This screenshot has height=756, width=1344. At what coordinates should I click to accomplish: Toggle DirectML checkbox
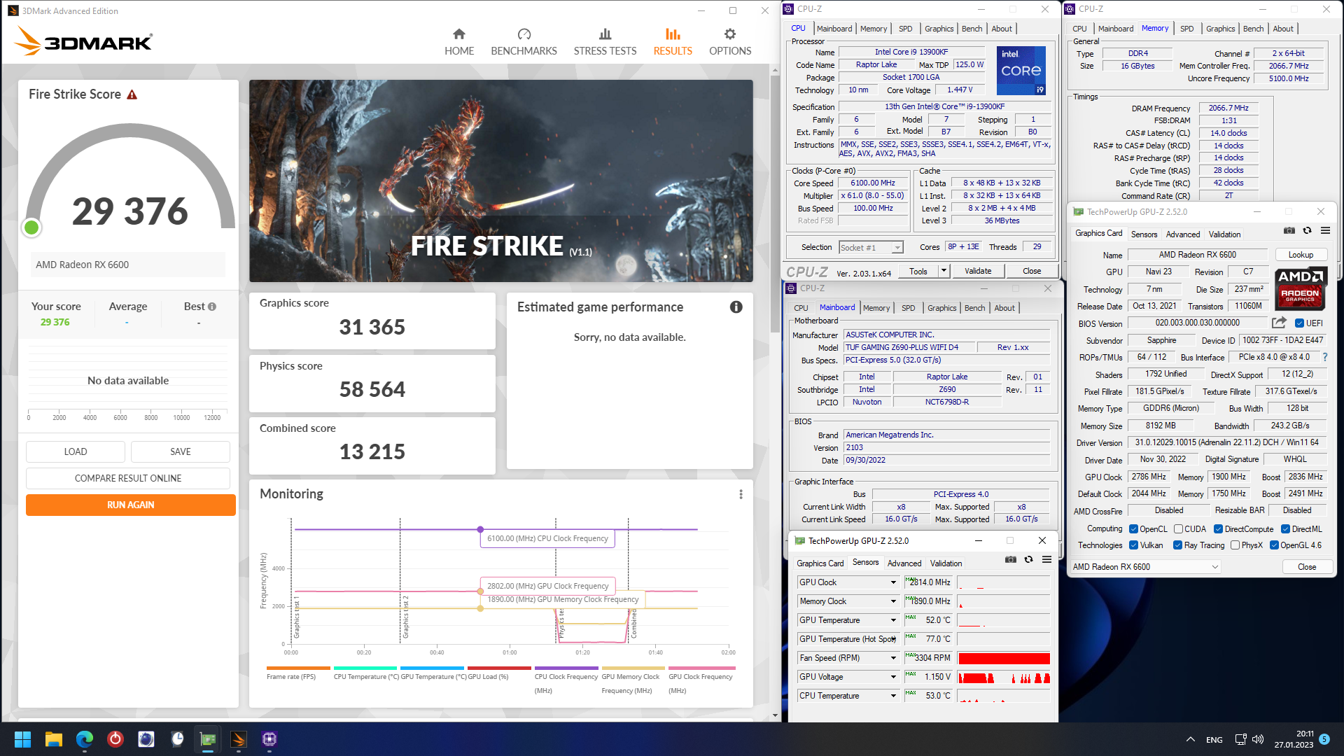click(1285, 529)
